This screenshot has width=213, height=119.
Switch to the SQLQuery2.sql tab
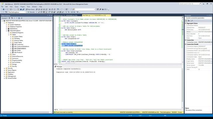(x=66, y=16)
